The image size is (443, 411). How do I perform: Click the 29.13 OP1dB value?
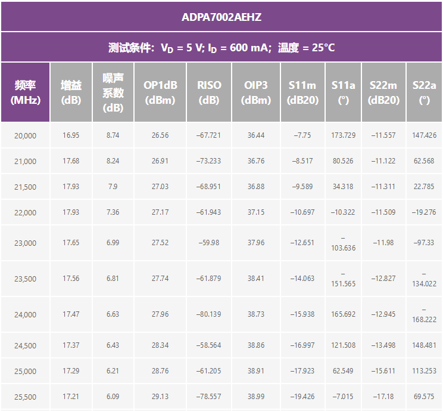tap(160, 397)
